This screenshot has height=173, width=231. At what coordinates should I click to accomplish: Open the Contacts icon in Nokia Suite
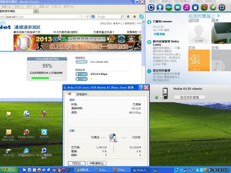click(160, 7)
